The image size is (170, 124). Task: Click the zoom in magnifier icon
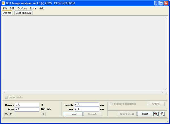[156, 114]
